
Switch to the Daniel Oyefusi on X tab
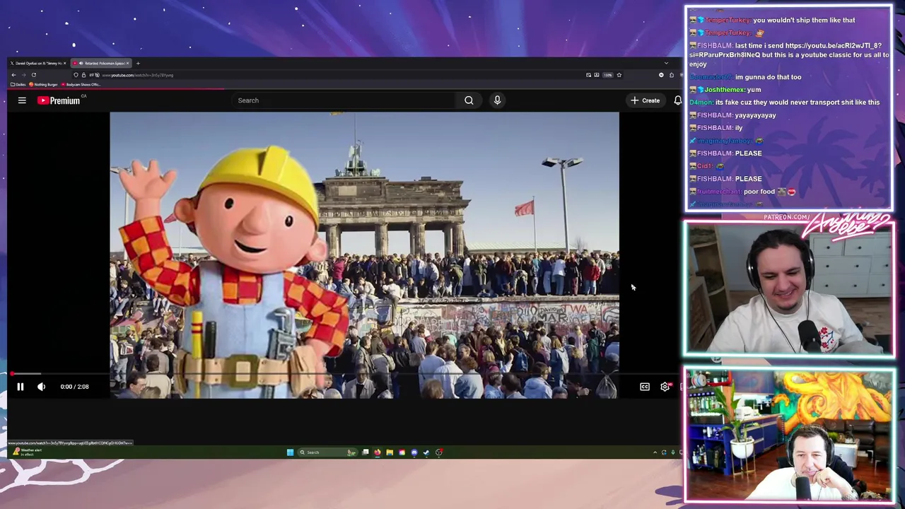click(37, 64)
